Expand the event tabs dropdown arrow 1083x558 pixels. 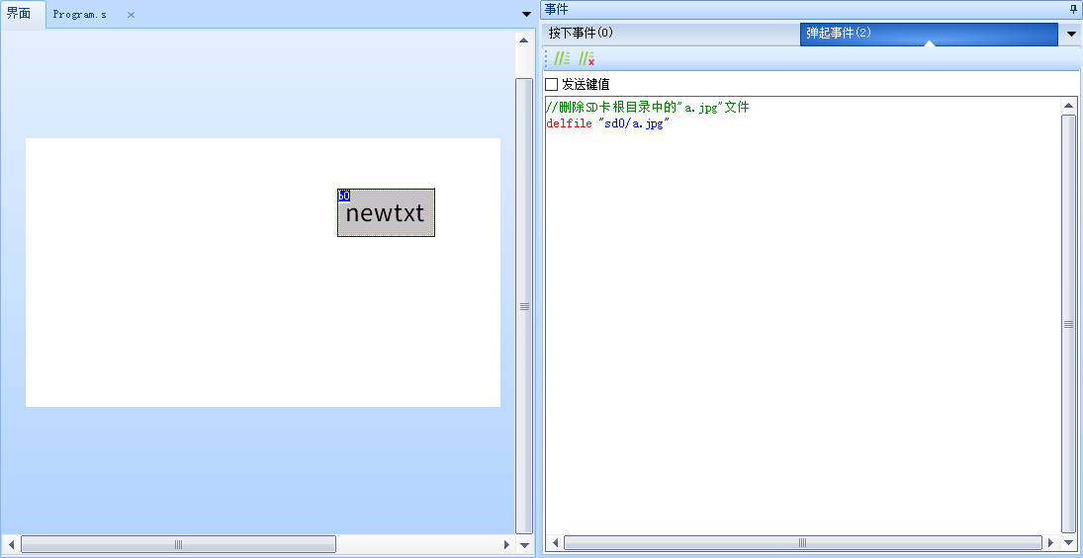pyautogui.click(x=1071, y=35)
